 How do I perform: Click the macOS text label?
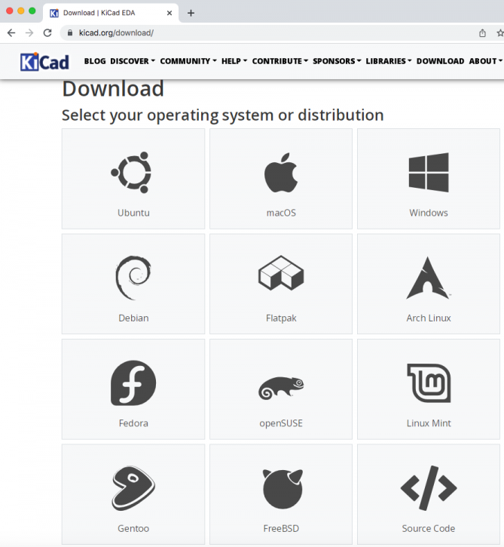tap(281, 213)
